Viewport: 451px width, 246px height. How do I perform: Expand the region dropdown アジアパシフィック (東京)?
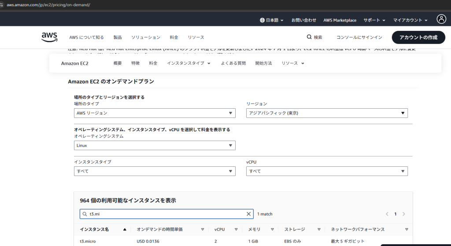point(327,113)
